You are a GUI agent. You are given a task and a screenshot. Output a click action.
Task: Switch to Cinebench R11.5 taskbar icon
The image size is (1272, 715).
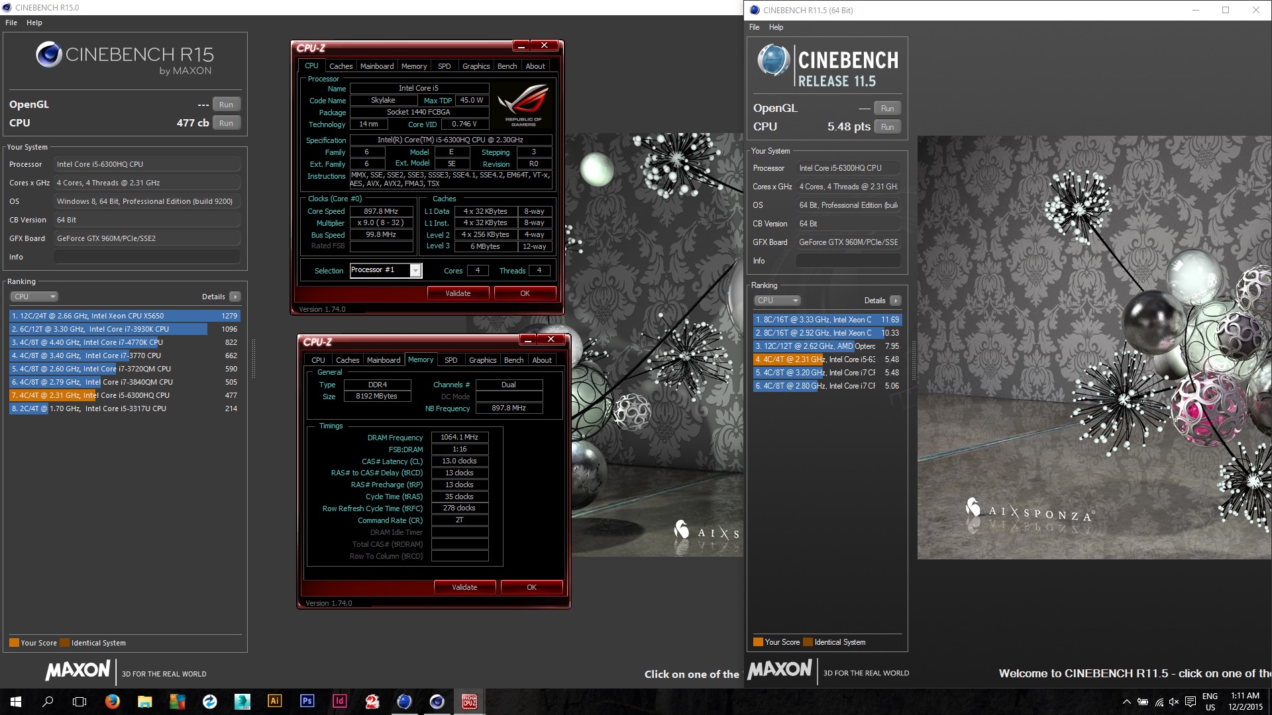coord(404,702)
